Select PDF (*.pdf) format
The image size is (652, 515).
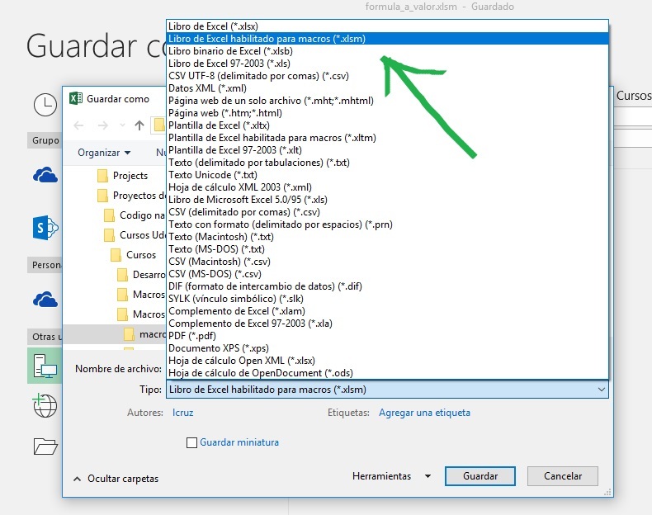pos(387,336)
